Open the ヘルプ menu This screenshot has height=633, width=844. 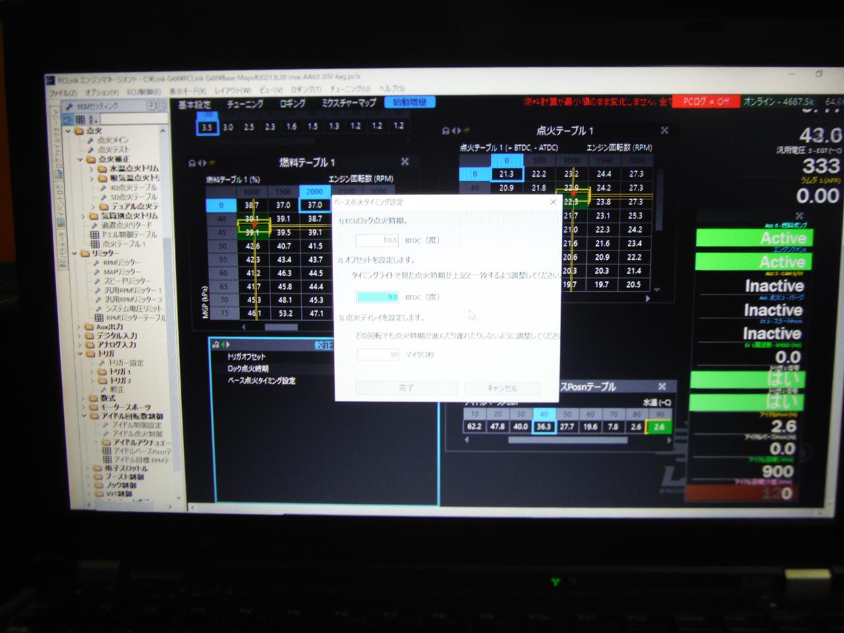click(392, 88)
